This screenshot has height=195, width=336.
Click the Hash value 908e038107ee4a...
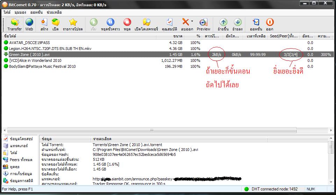tap(134, 154)
